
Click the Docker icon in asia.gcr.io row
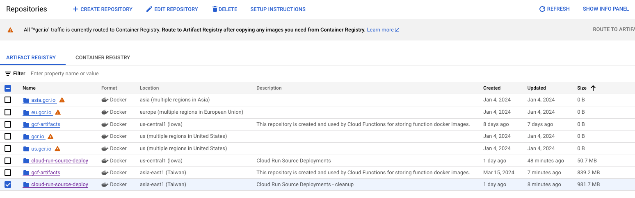(x=105, y=100)
